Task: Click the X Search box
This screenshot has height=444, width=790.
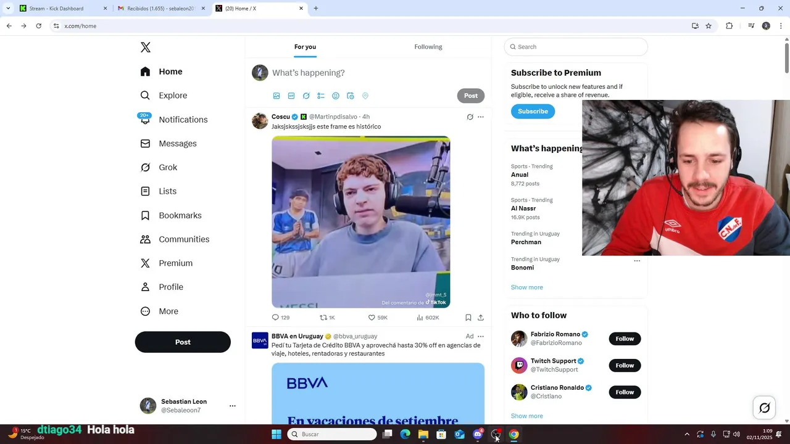Action: [576, 47]
